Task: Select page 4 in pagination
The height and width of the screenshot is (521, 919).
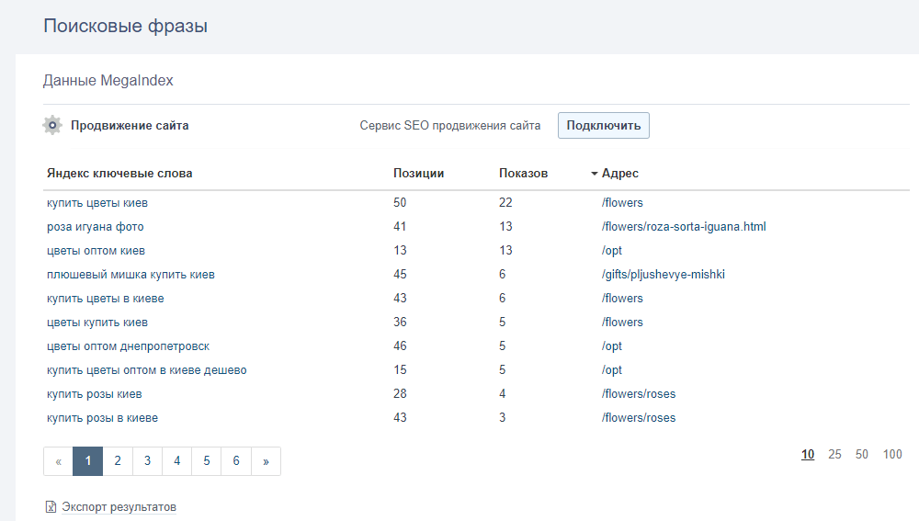Action: click(x=177, y=461)
